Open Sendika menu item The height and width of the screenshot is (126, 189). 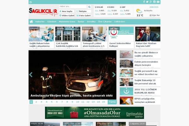[91, 22]
